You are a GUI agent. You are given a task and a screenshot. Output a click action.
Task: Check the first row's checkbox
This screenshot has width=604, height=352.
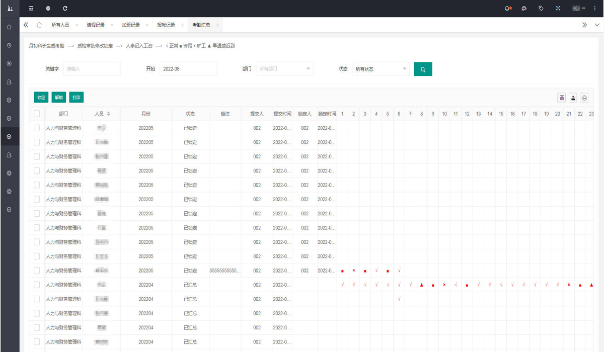point(37,128)
